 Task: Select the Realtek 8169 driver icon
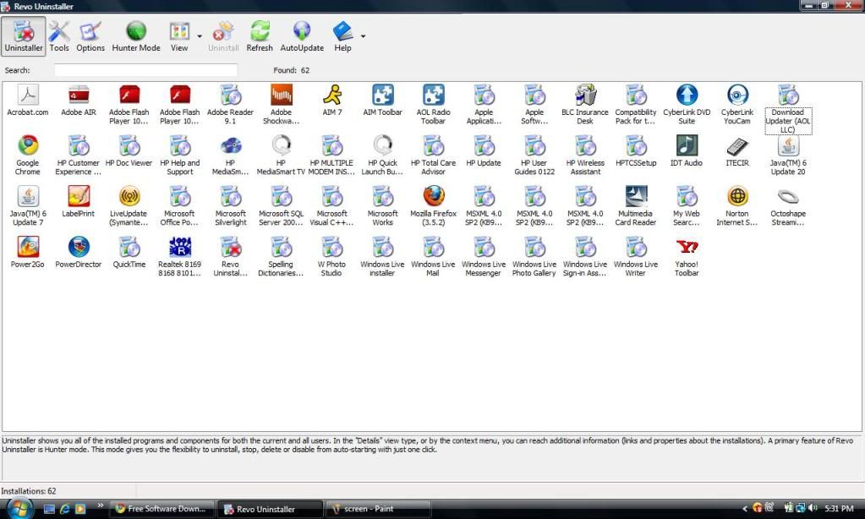(180, 247)
